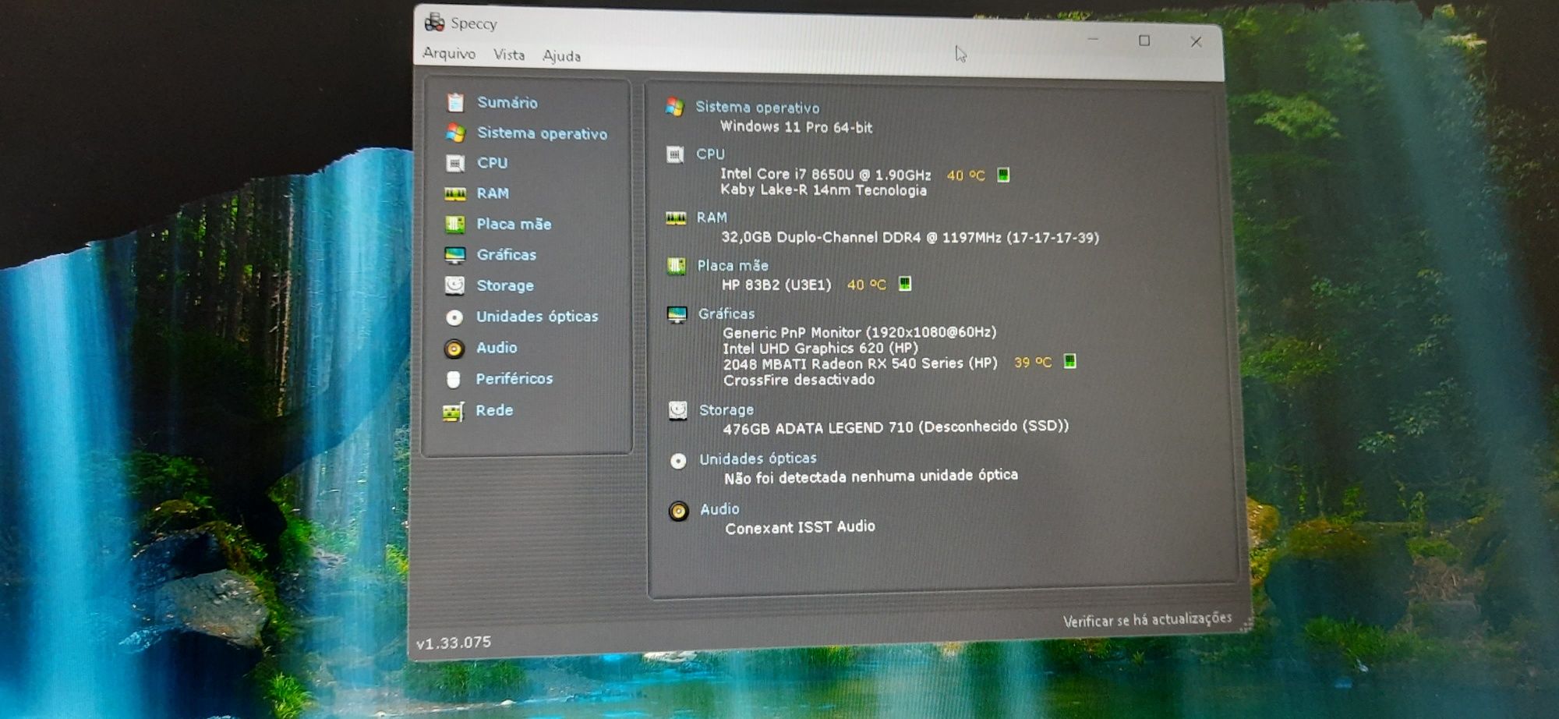Click the sidebar RAM module icon
Screen dimensions: 1559x719
click(x=455, y=193)
